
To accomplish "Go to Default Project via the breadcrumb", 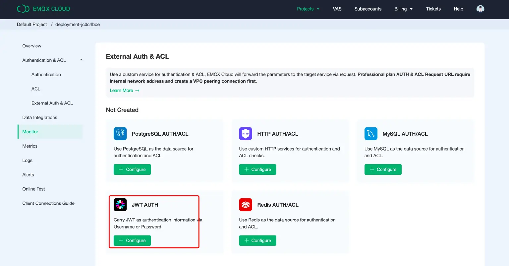I will [32, 24].
